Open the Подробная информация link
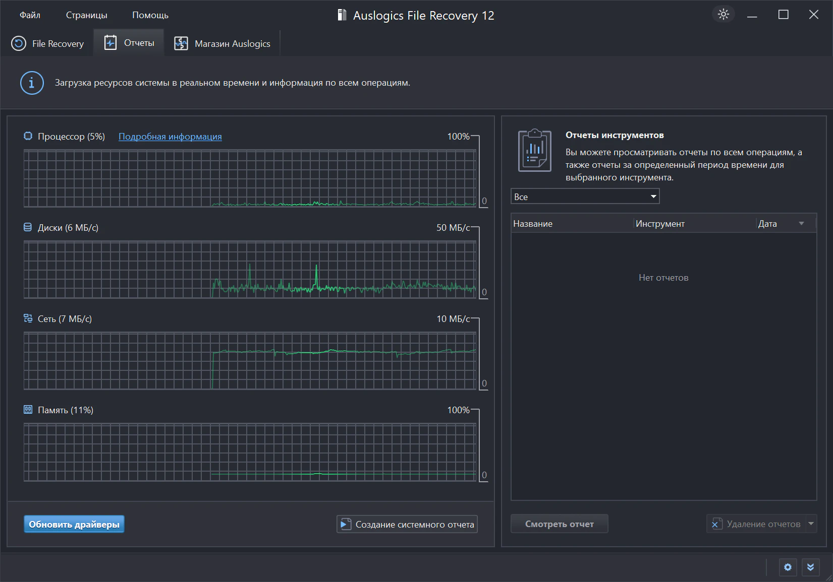 tap(170, 137)
